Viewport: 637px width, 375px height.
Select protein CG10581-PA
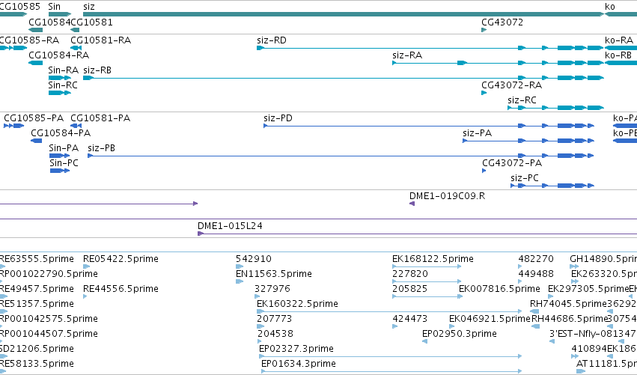coord(100,118)
